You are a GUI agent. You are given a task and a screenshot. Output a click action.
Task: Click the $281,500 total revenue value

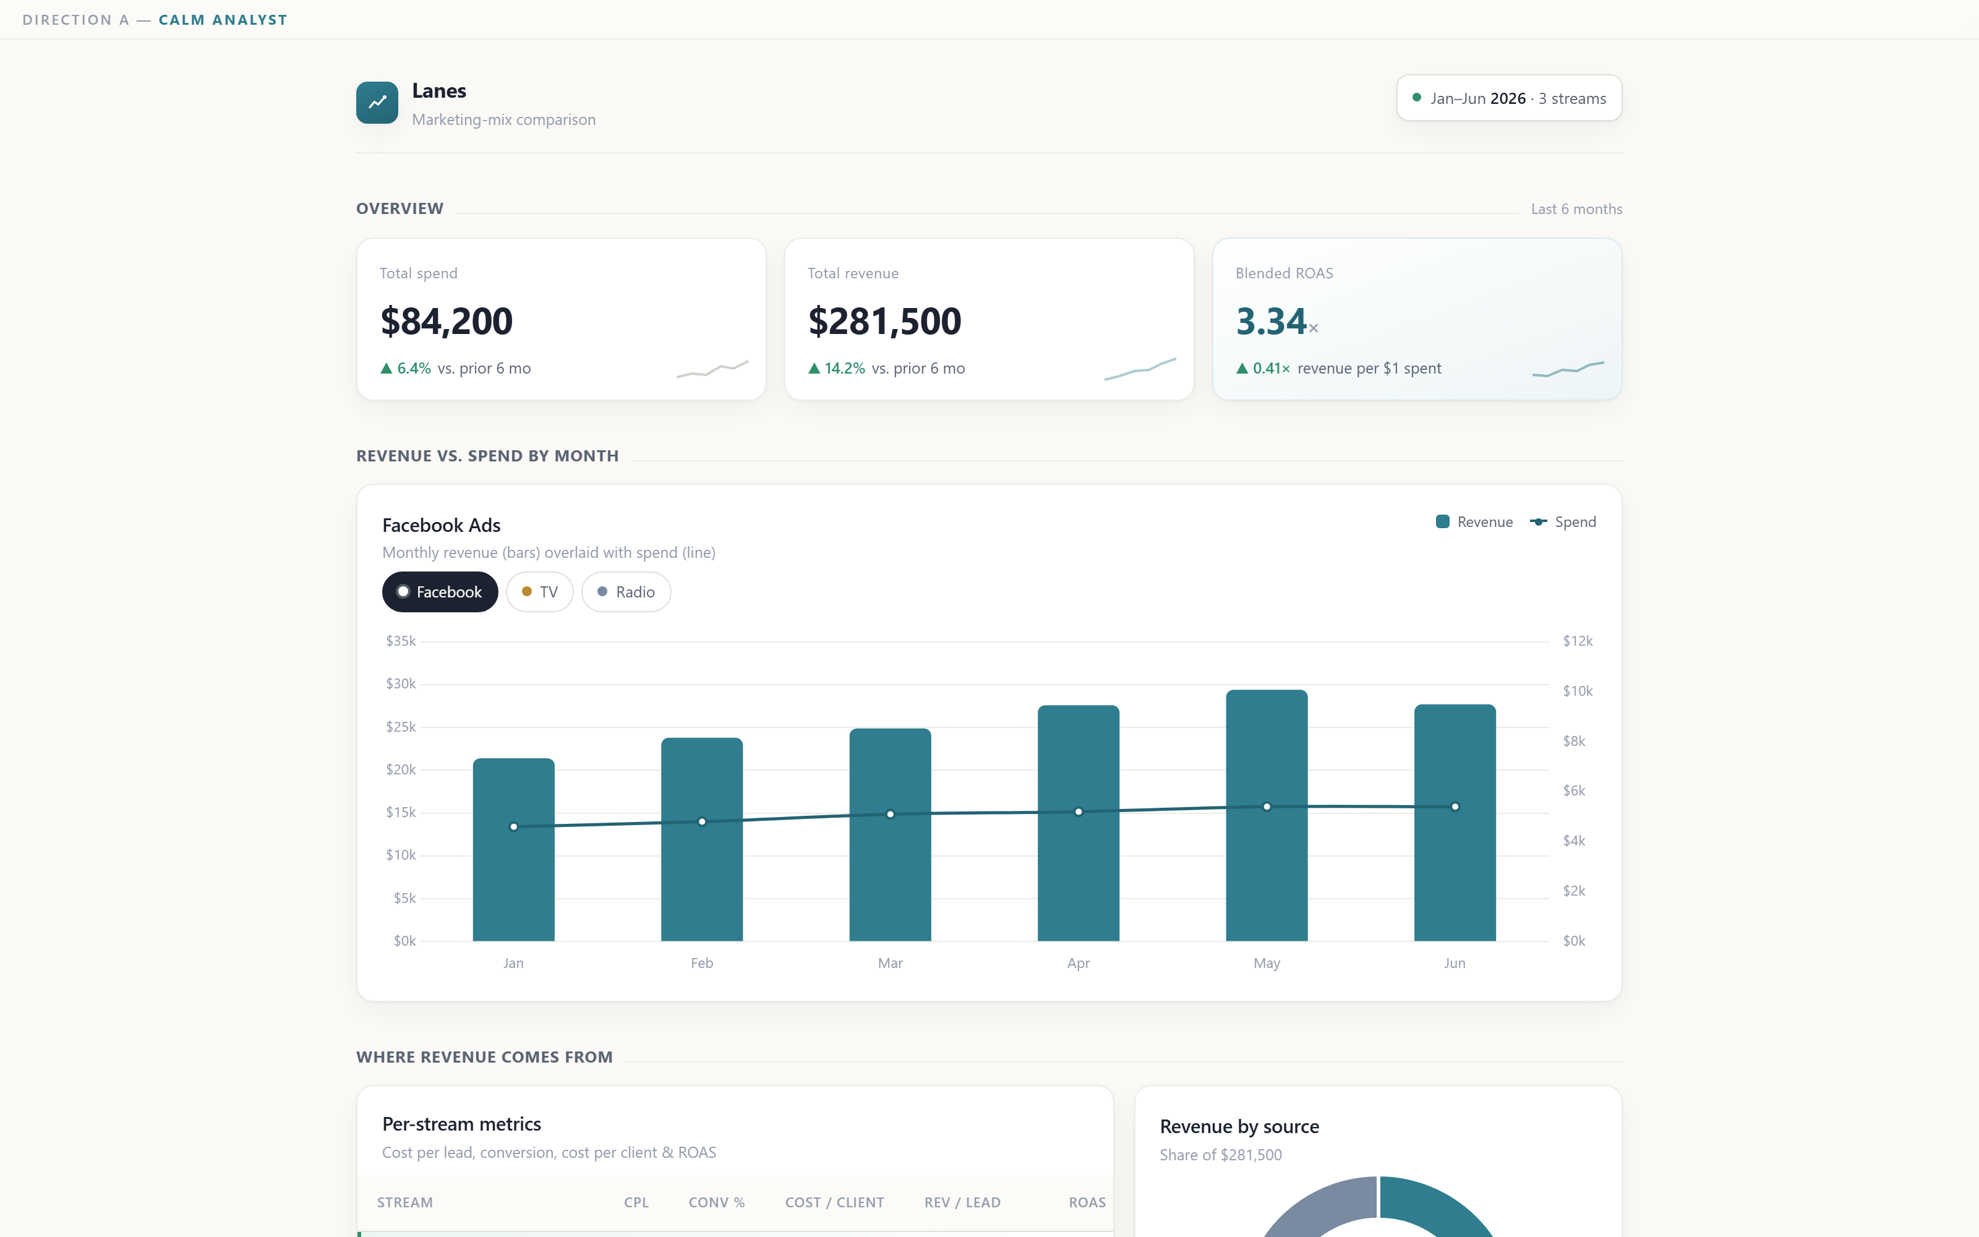[x=885, y=321]
